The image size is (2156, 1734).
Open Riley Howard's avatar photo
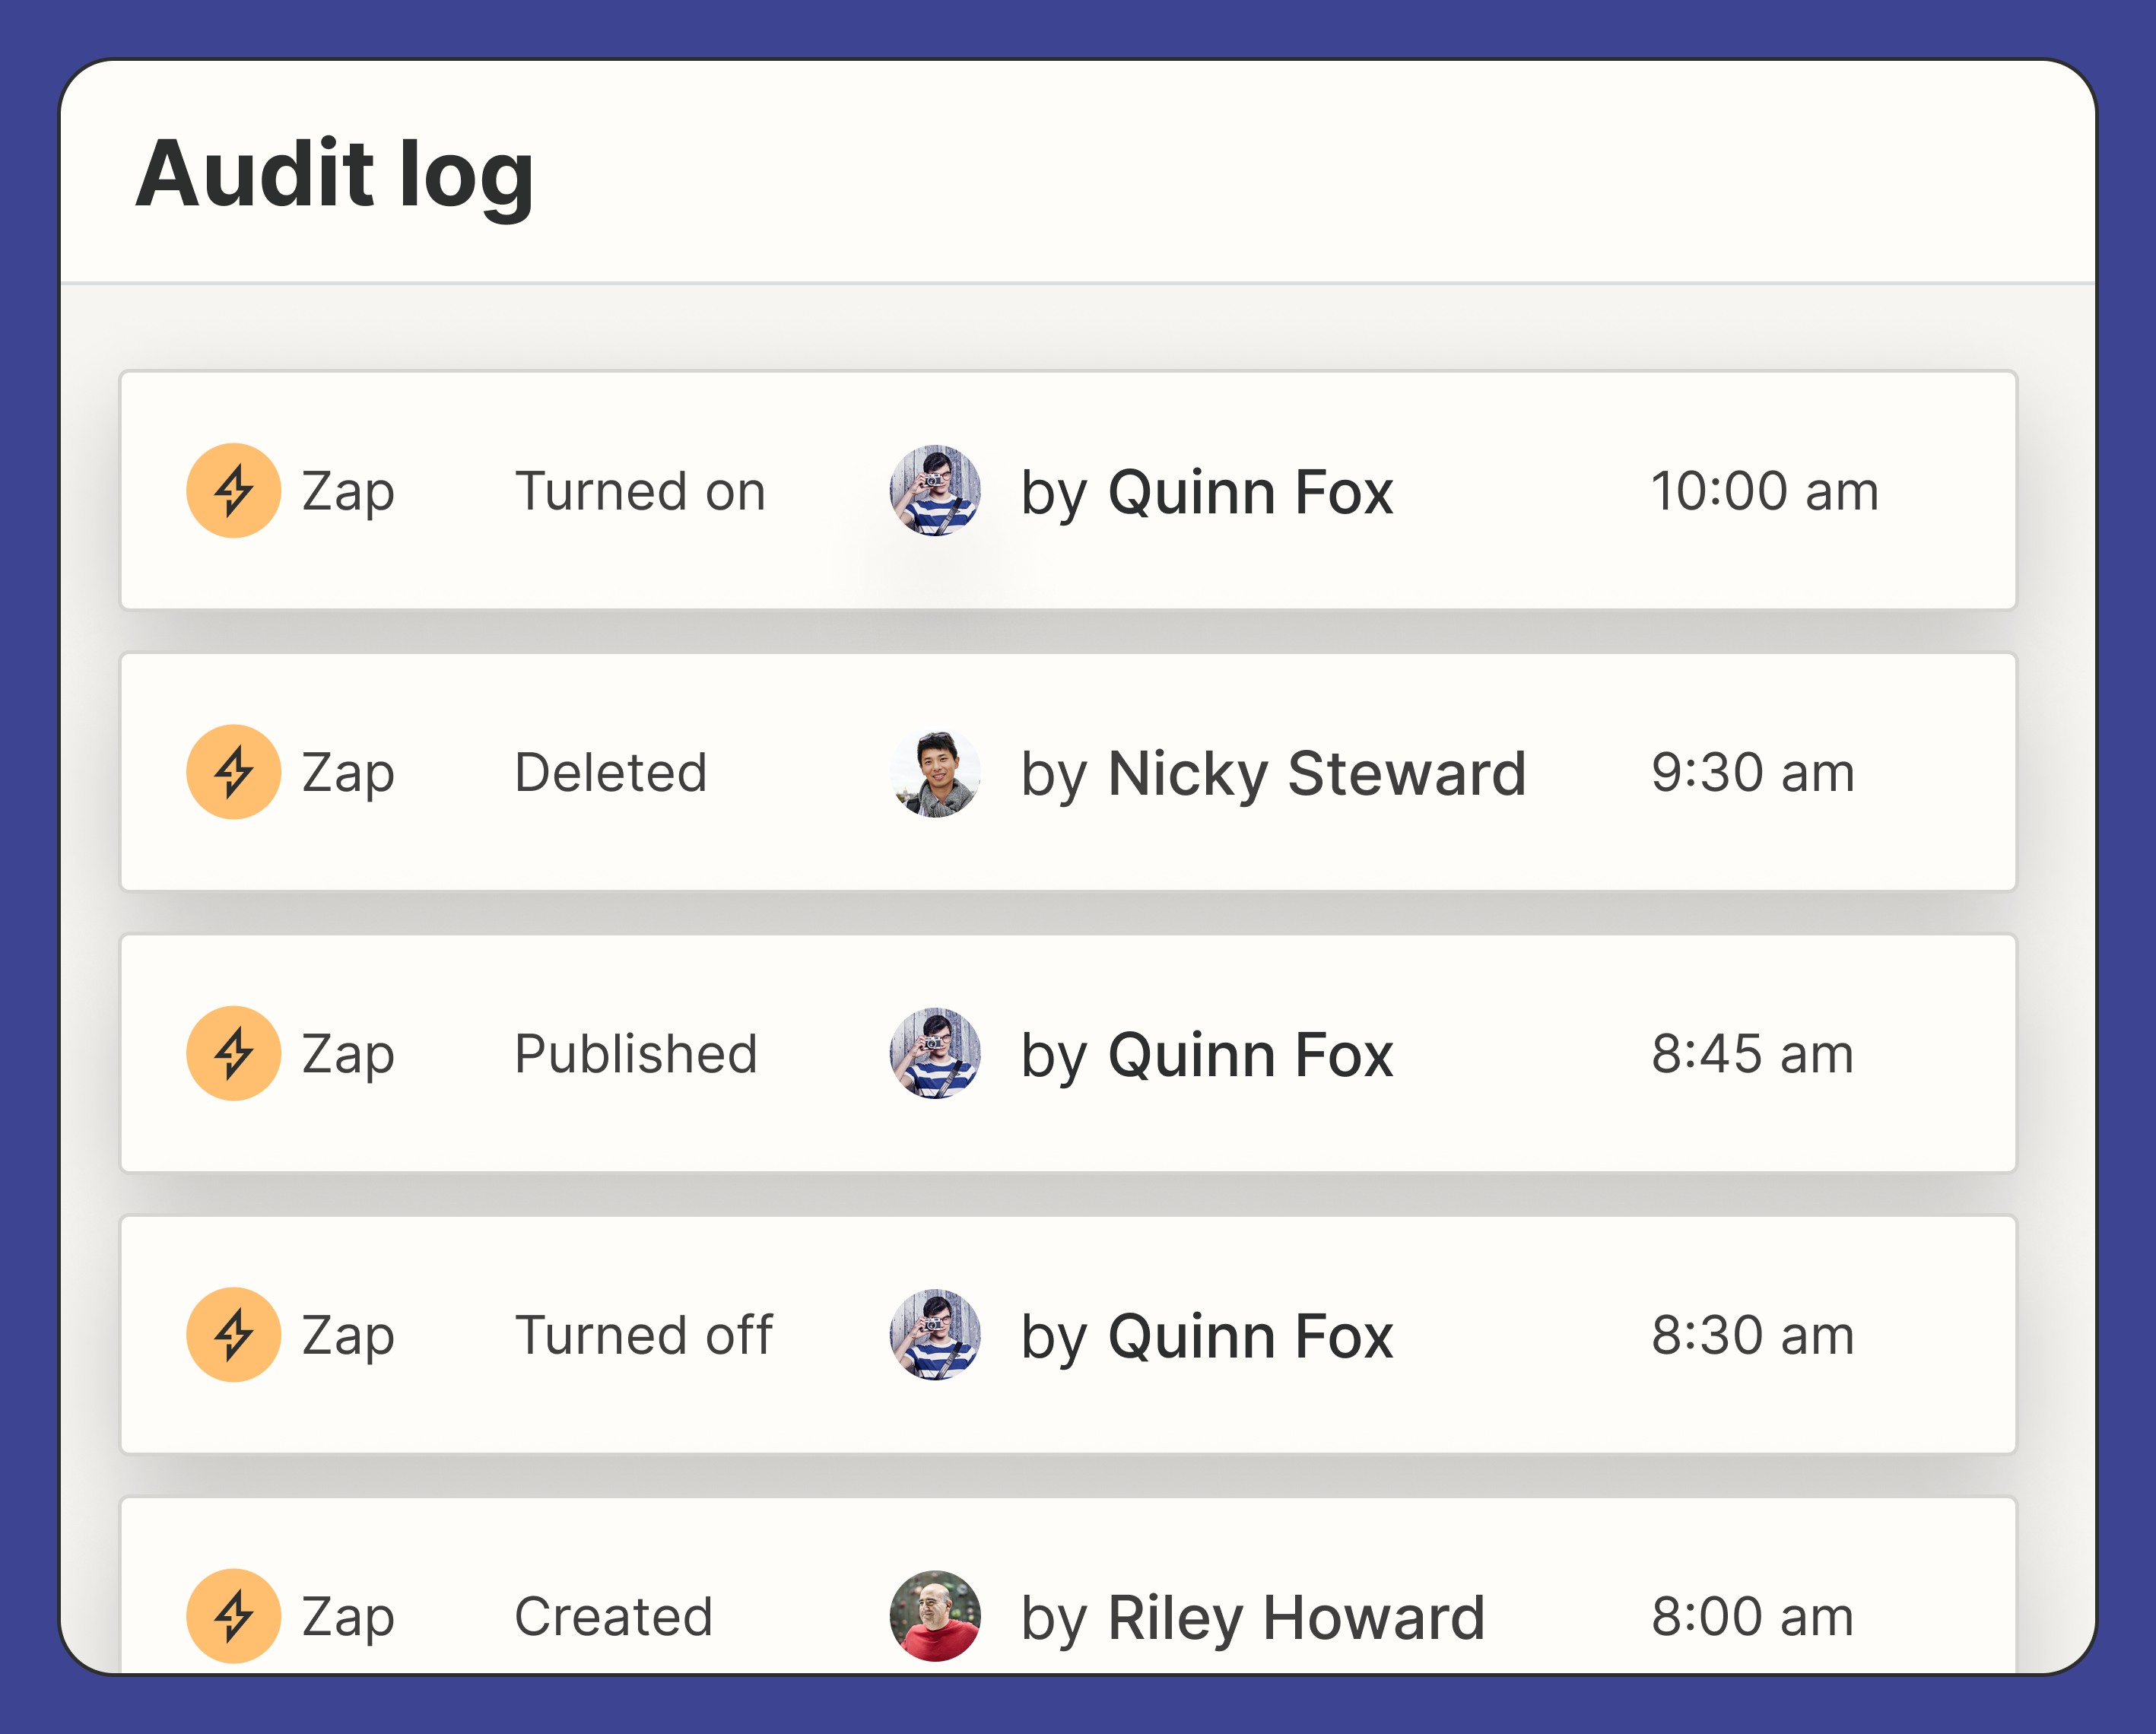pyautogui.click(x=935, y=1616)
